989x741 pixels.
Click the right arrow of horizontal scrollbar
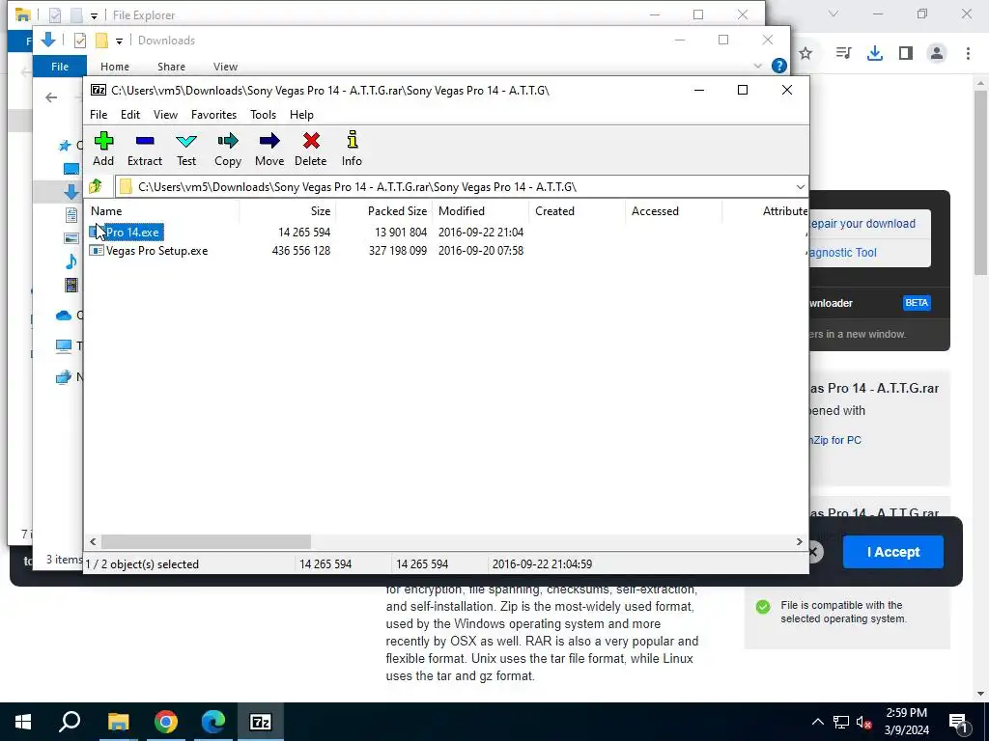tap(799, 542)
